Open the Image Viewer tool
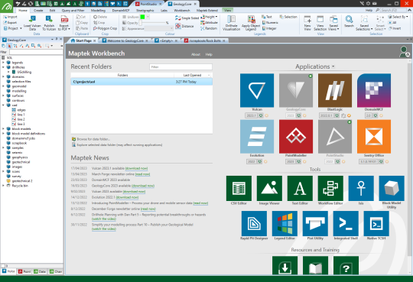The width and height of the screenshot is (413, 282). 269,188
